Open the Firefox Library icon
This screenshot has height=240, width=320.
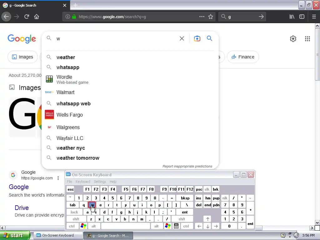292,17
